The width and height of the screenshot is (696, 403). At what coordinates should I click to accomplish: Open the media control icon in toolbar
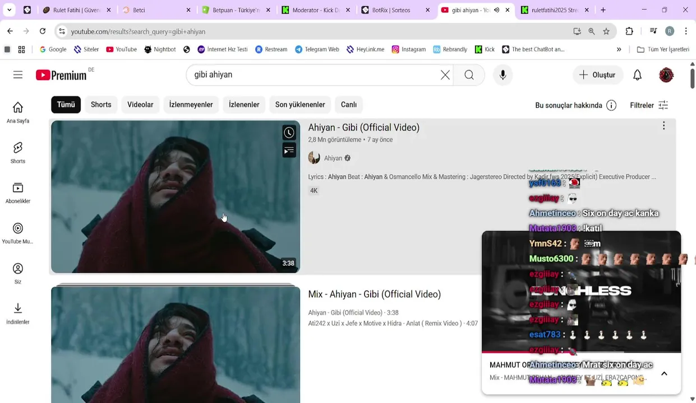[653, 31]
